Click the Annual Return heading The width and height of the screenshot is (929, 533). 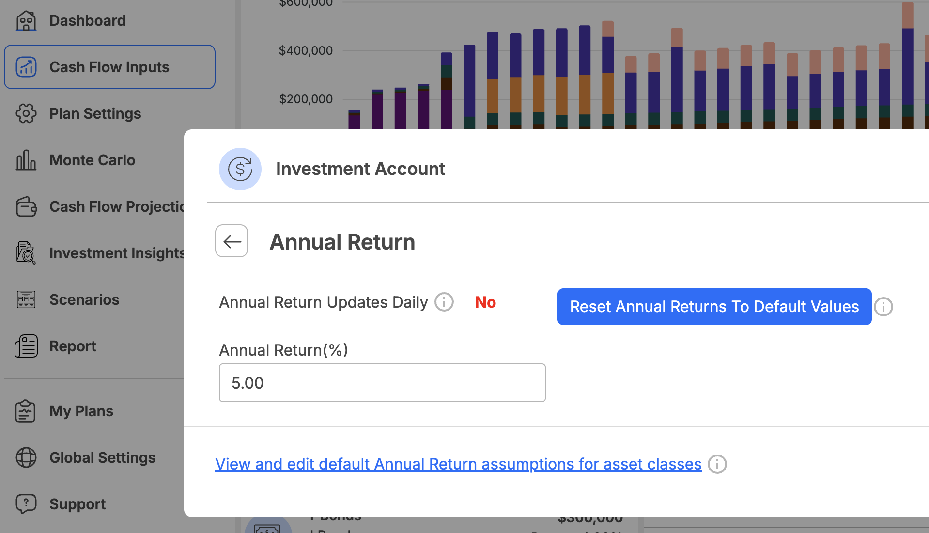(342, 242)
